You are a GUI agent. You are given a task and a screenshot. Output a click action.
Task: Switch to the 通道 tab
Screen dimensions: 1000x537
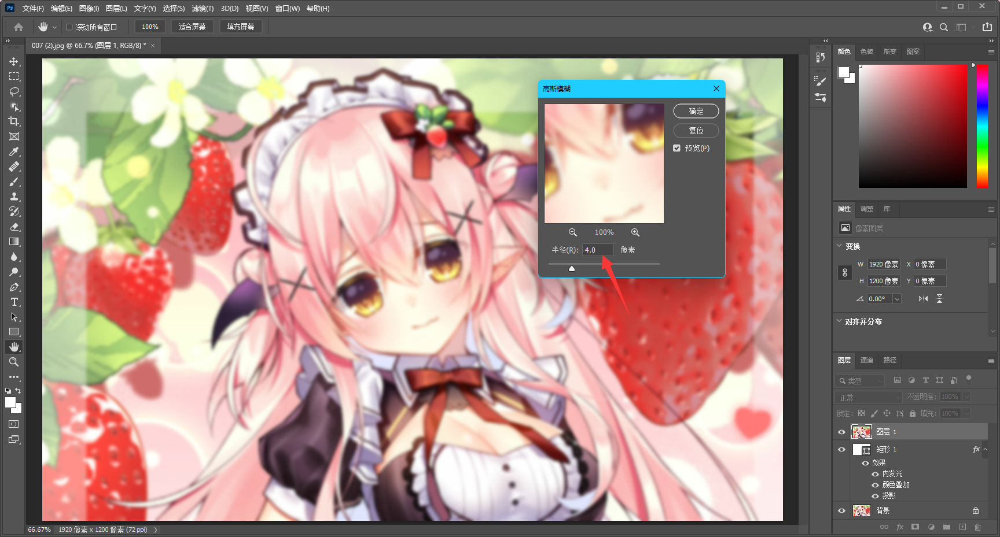866,360
